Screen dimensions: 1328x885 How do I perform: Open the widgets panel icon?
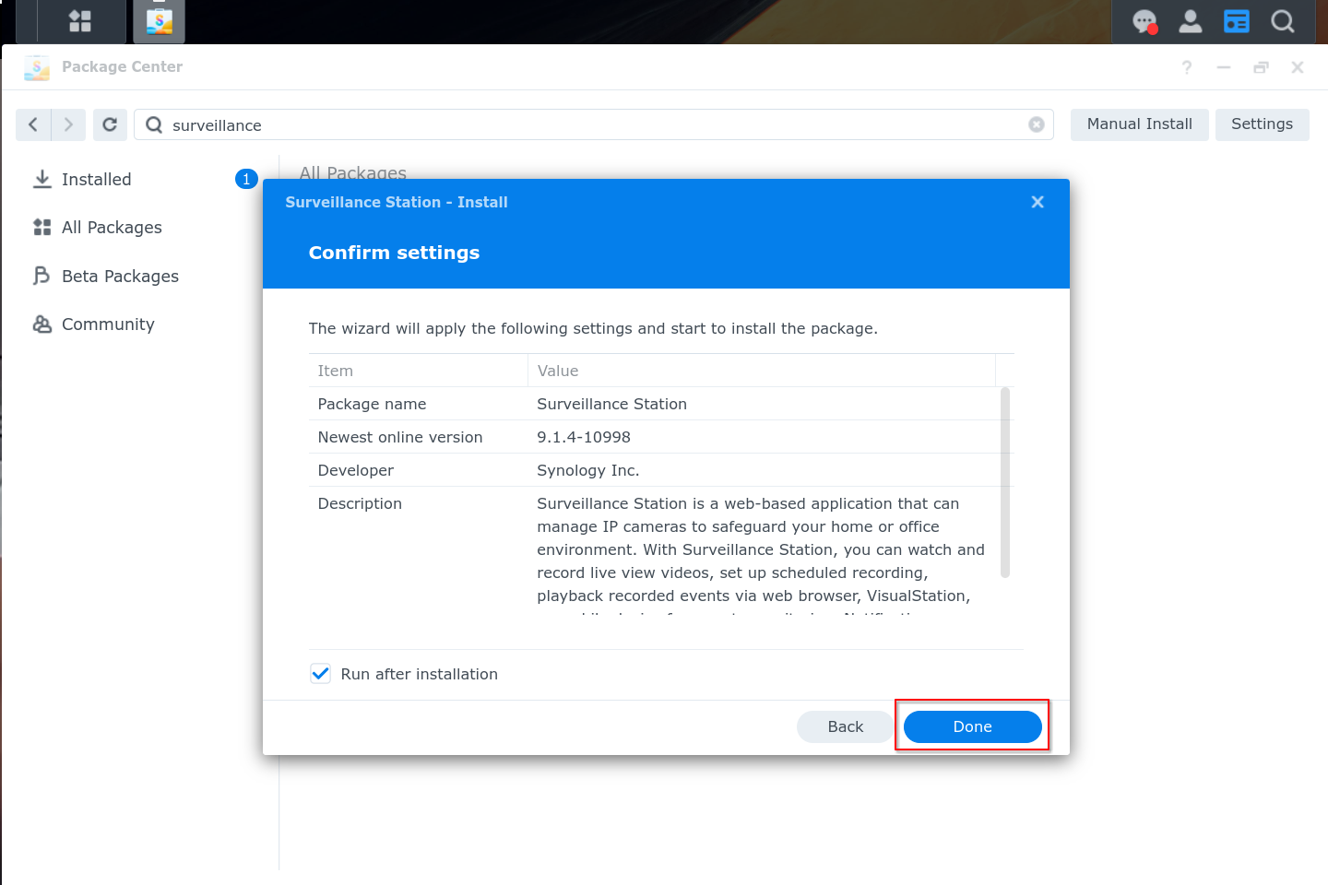(1236, 21)
